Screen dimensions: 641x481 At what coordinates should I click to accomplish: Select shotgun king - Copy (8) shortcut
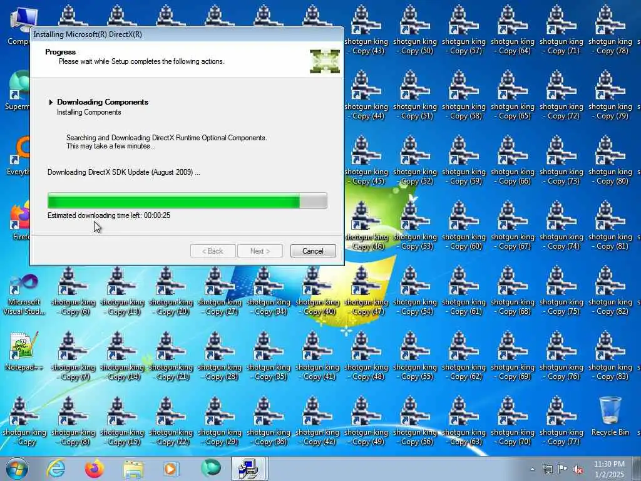click(x=73, y=422)
